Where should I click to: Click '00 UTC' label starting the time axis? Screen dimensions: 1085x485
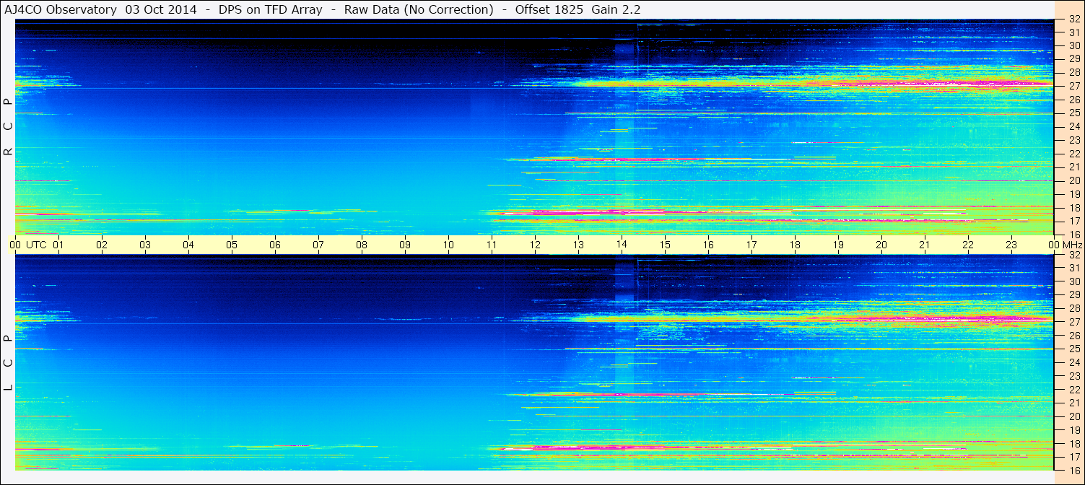(27, 245)
